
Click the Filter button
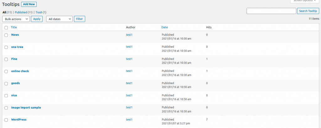tap(79, 19)
